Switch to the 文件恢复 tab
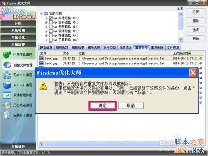 173,48
